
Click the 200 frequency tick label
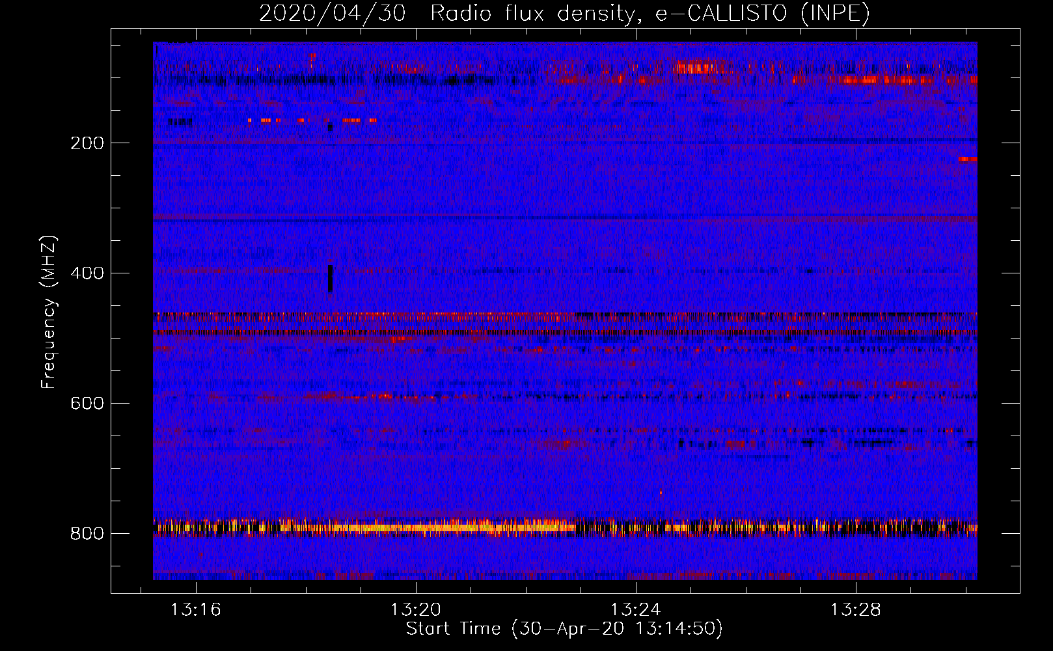pyautogui.click(x=87, y=143)
